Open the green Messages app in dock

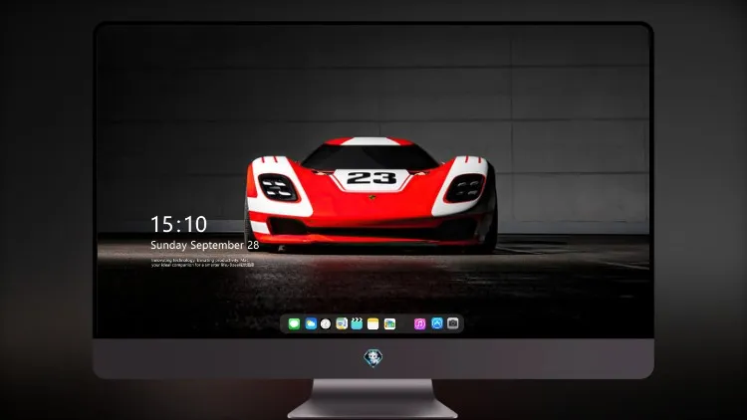click(x=294, y=323)
